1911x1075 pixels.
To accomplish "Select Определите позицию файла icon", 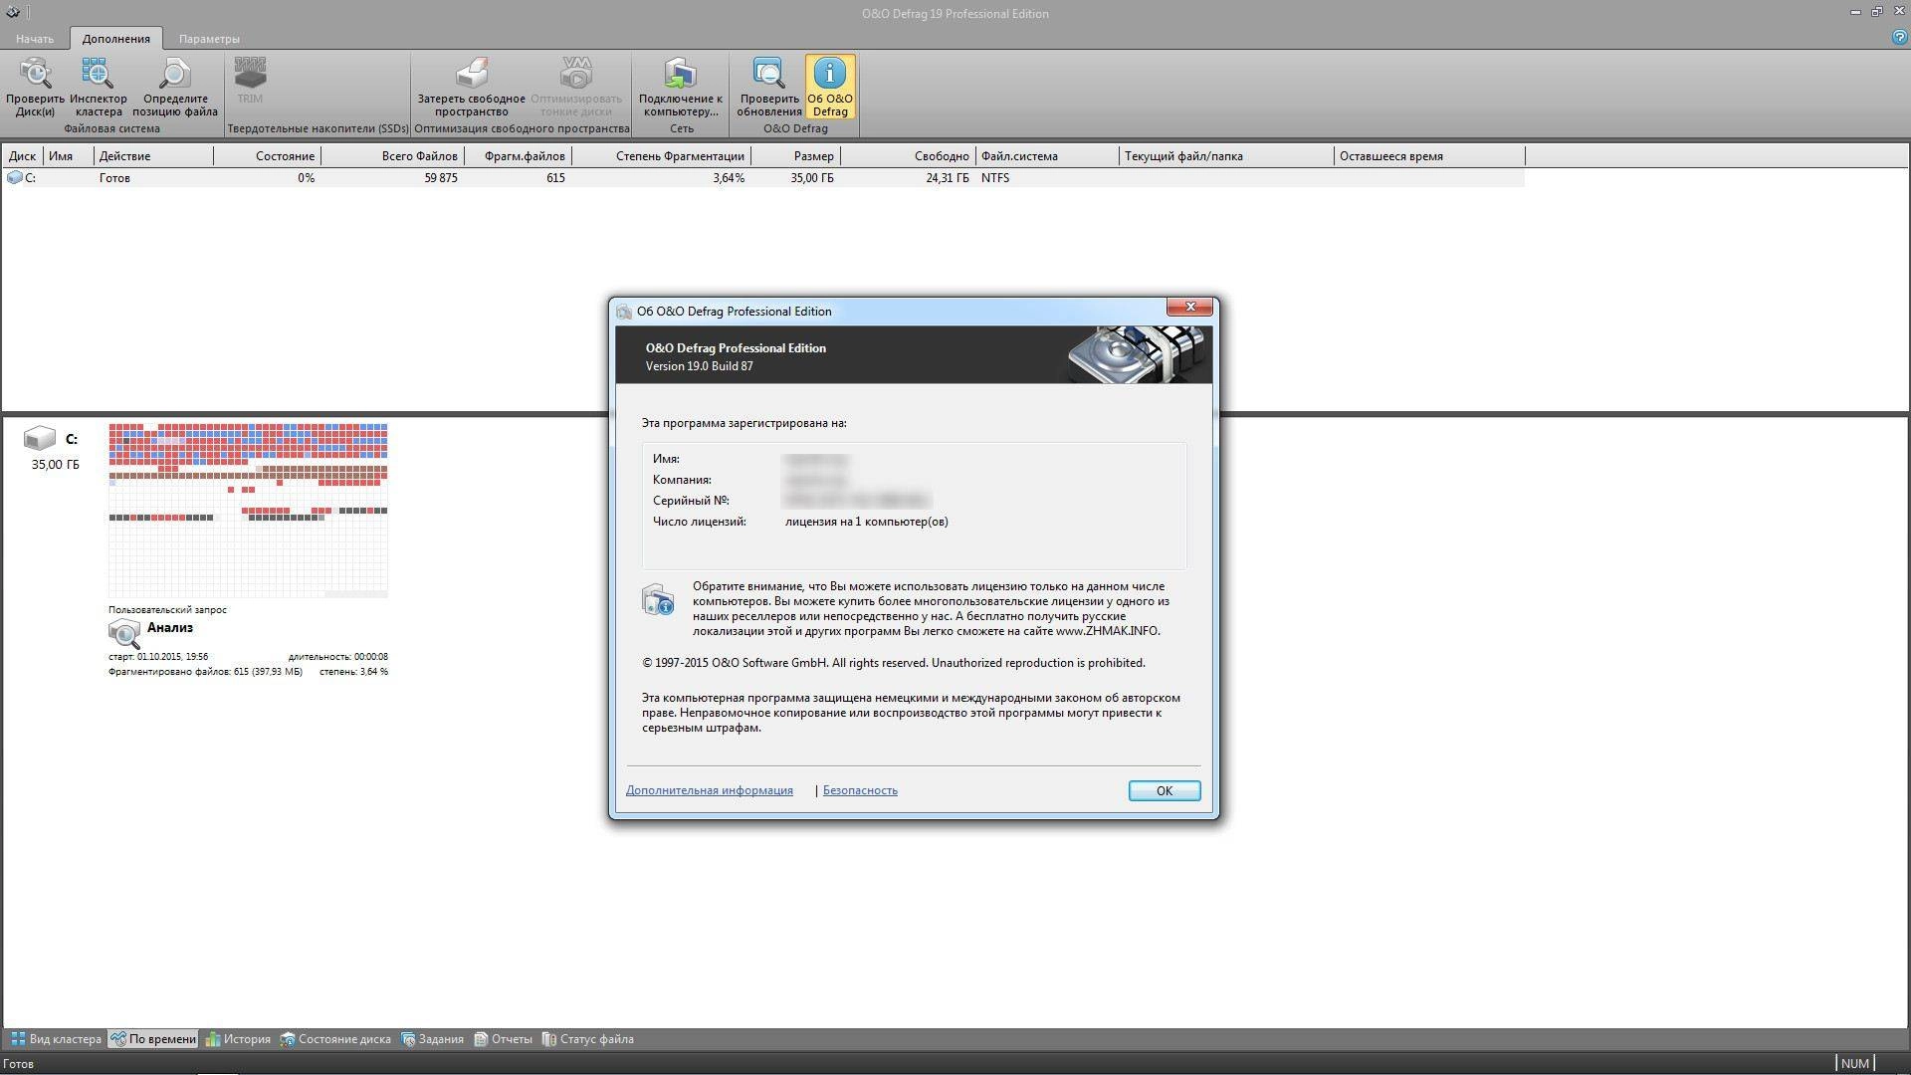I will click(x=175, y=87).
